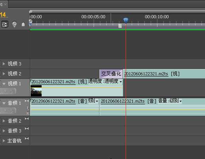Collapse the 视频 1 track
Viewport: 205px width, 159px height.
click(x=4, y=84)
